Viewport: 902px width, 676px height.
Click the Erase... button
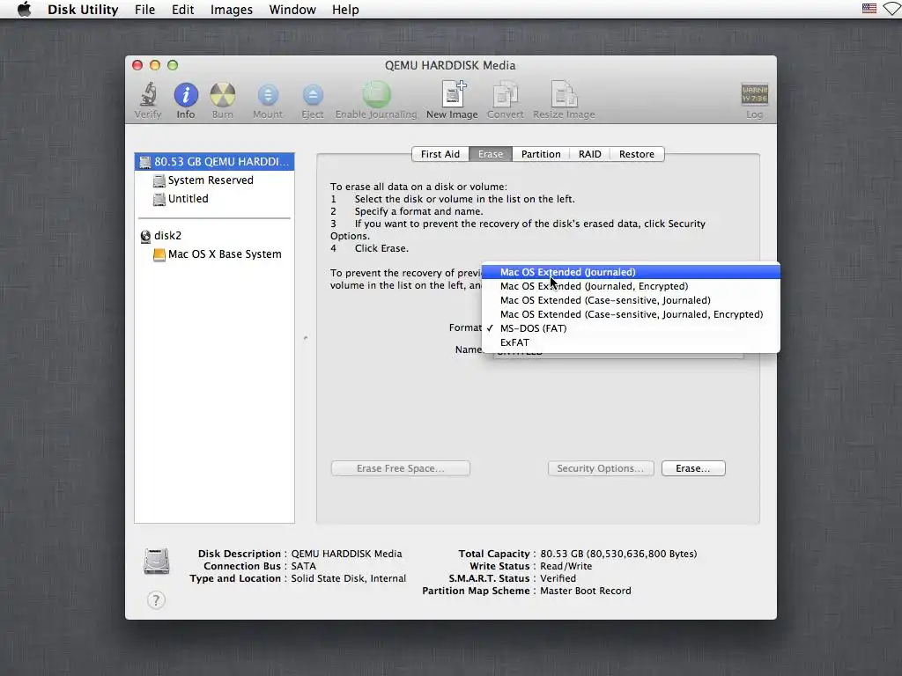click(x=693, y=468)
